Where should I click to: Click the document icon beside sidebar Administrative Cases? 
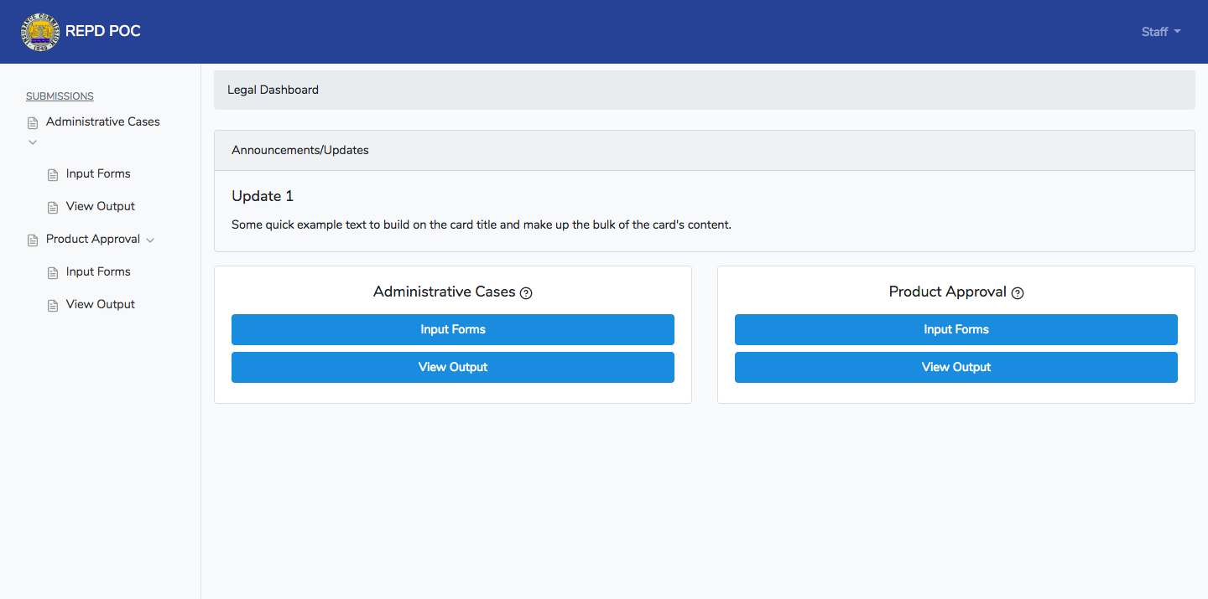(x=33, y=123)
